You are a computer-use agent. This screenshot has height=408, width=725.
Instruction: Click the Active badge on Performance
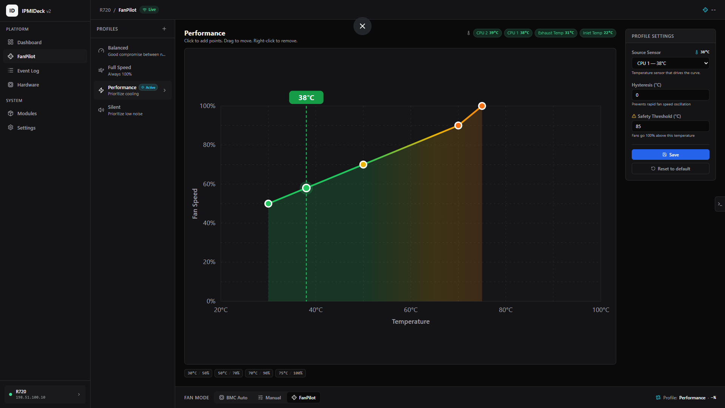coord(148,87)
